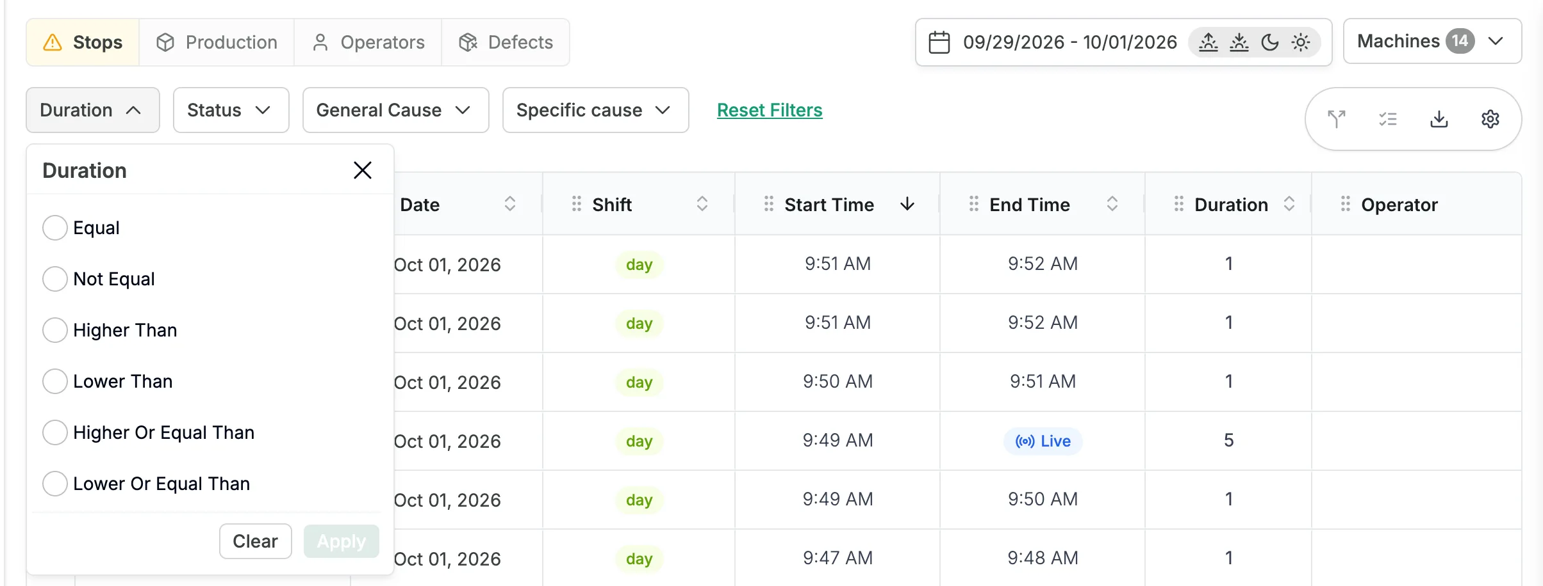Open the Status filter dropdown
1543x586 pixels.
[231, 110]
